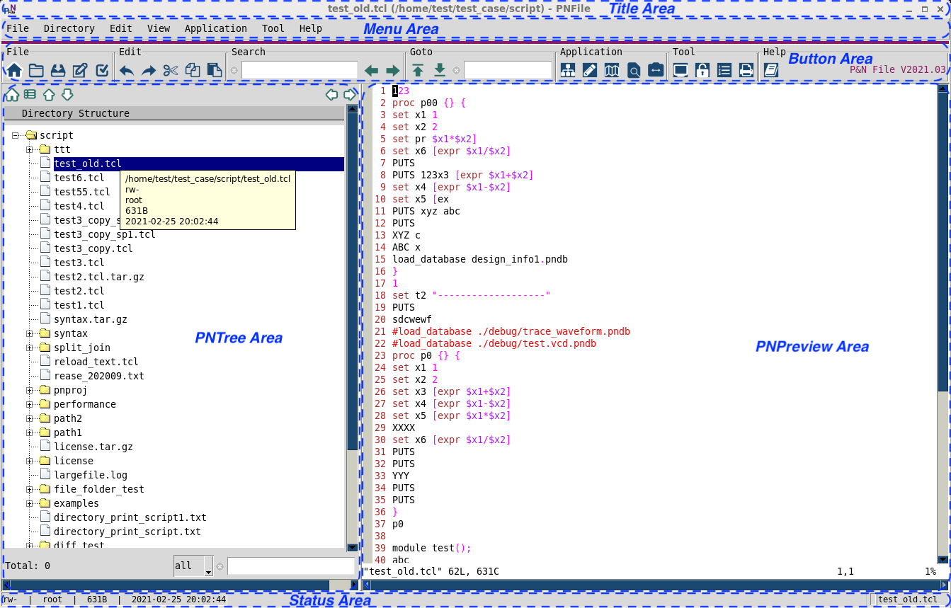The height and width of the screenshot is (608, 951).
Task: Click the lock icon in Tool group
Action: point(702,70)
